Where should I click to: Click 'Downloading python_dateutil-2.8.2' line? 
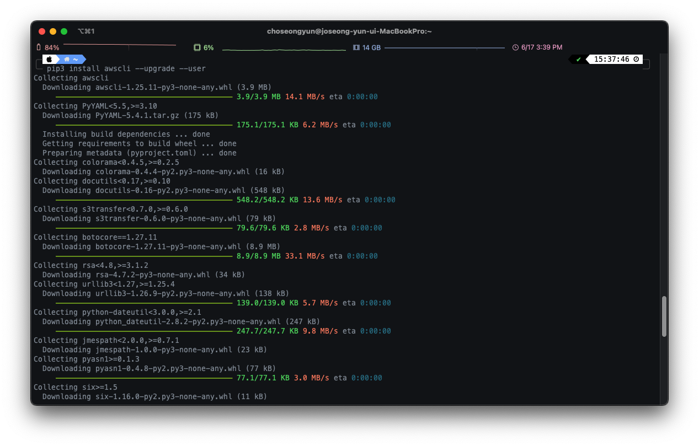(181, 321)
